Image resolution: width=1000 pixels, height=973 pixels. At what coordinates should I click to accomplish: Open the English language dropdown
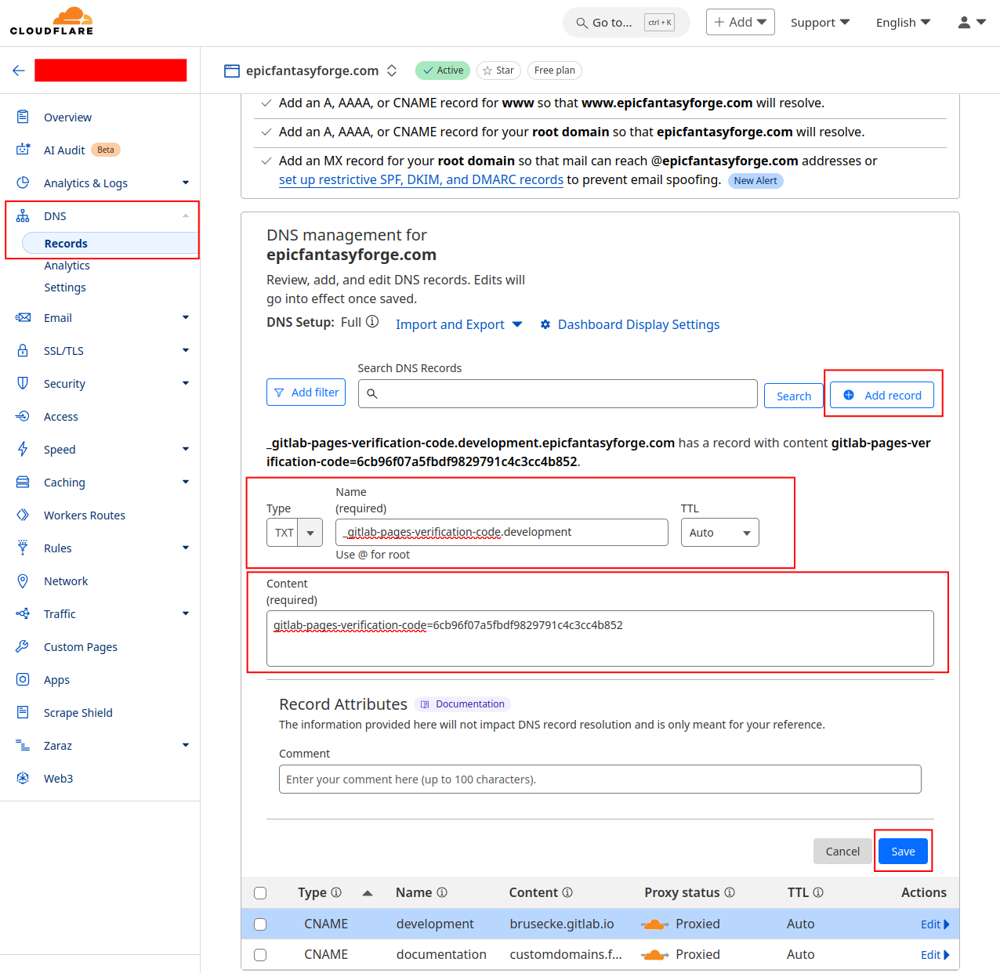[x=903, y=22]
